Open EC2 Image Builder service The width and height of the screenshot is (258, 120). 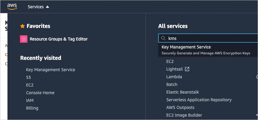point(184,115)
